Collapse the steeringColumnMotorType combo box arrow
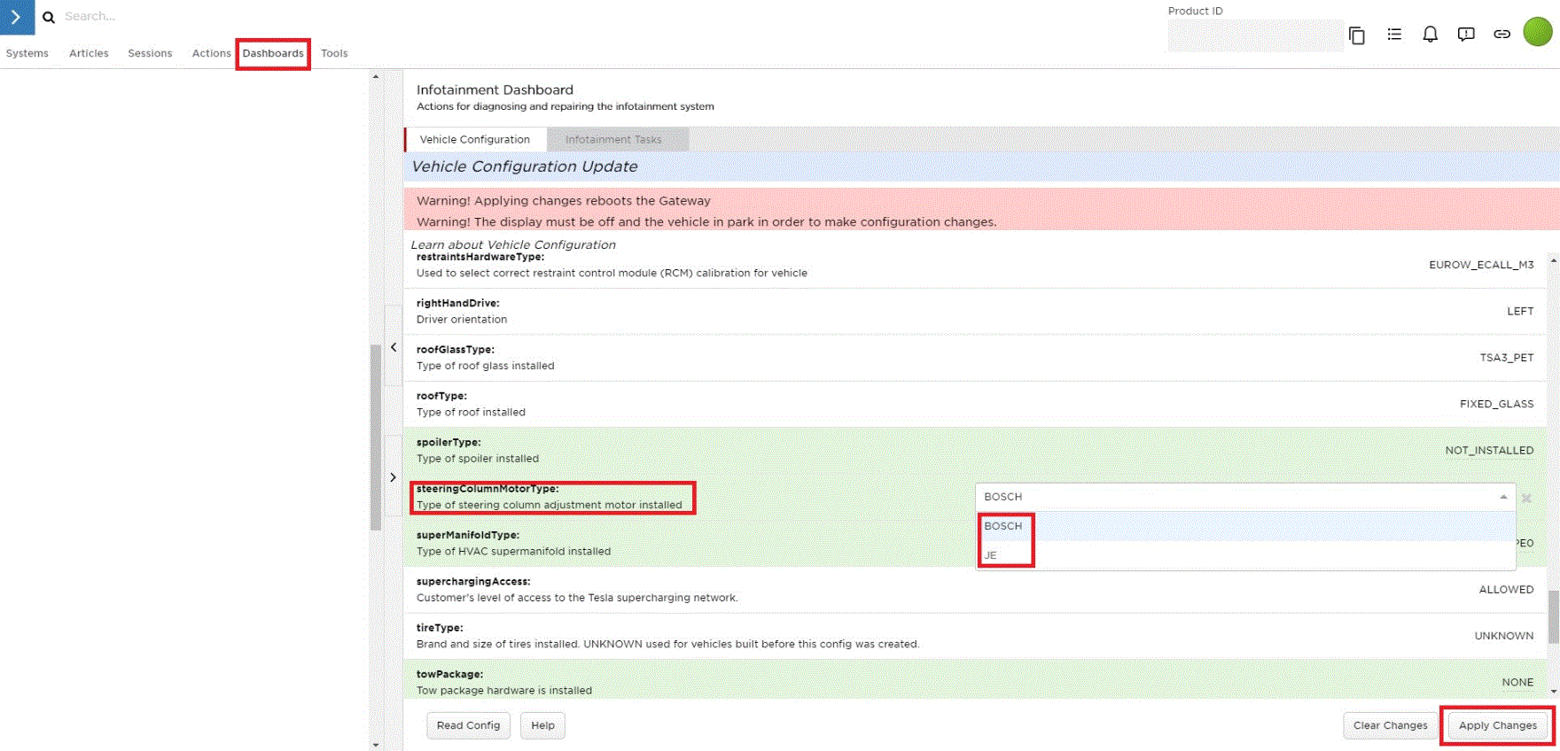 point(1503,497)
